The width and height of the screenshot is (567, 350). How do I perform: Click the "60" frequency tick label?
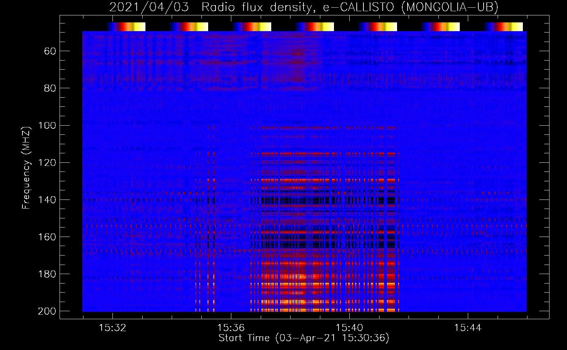[50, 51]
